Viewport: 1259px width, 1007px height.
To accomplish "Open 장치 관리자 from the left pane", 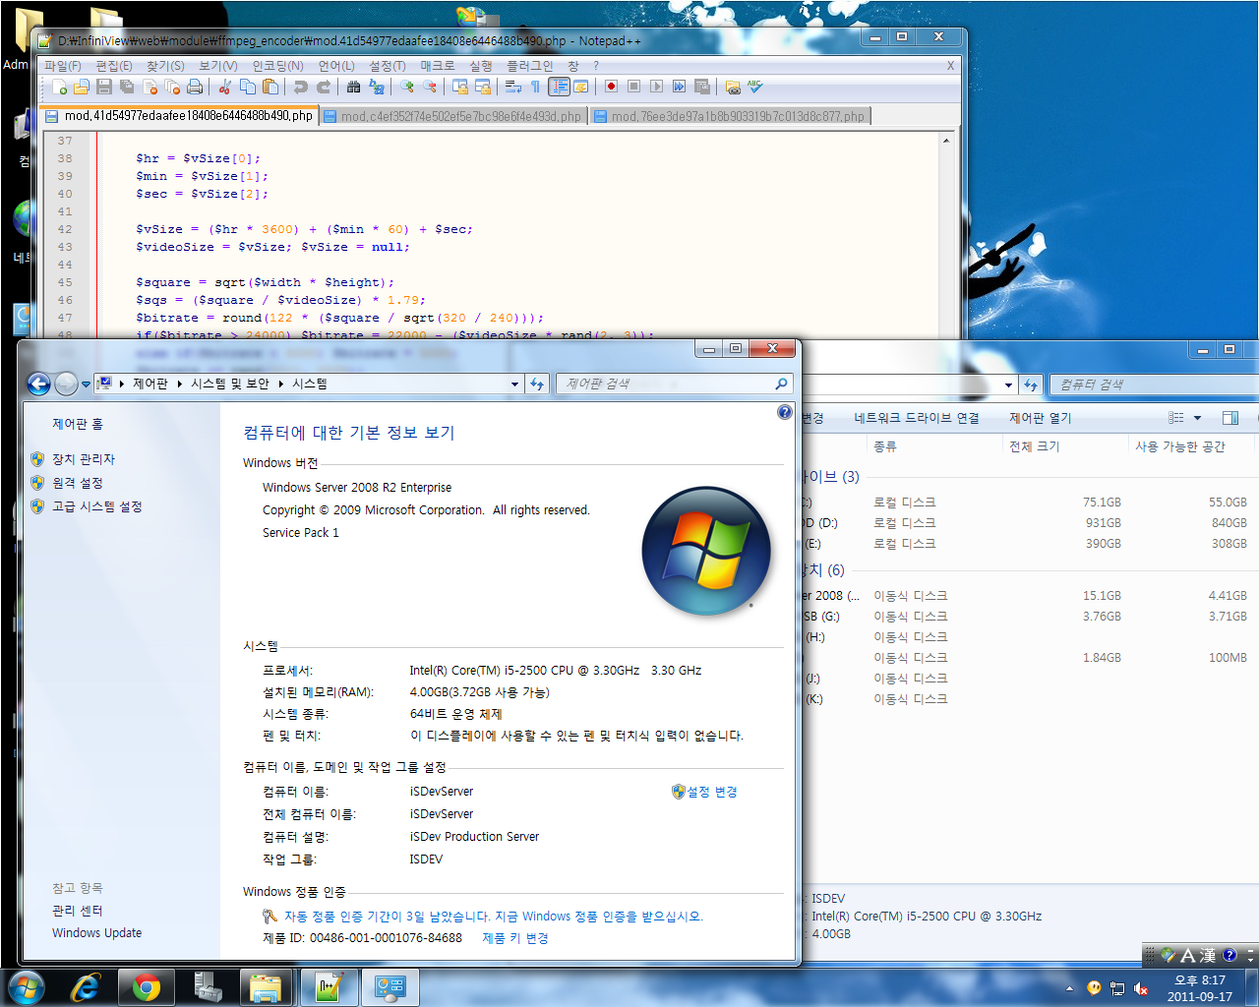I will tap(84, 459).
